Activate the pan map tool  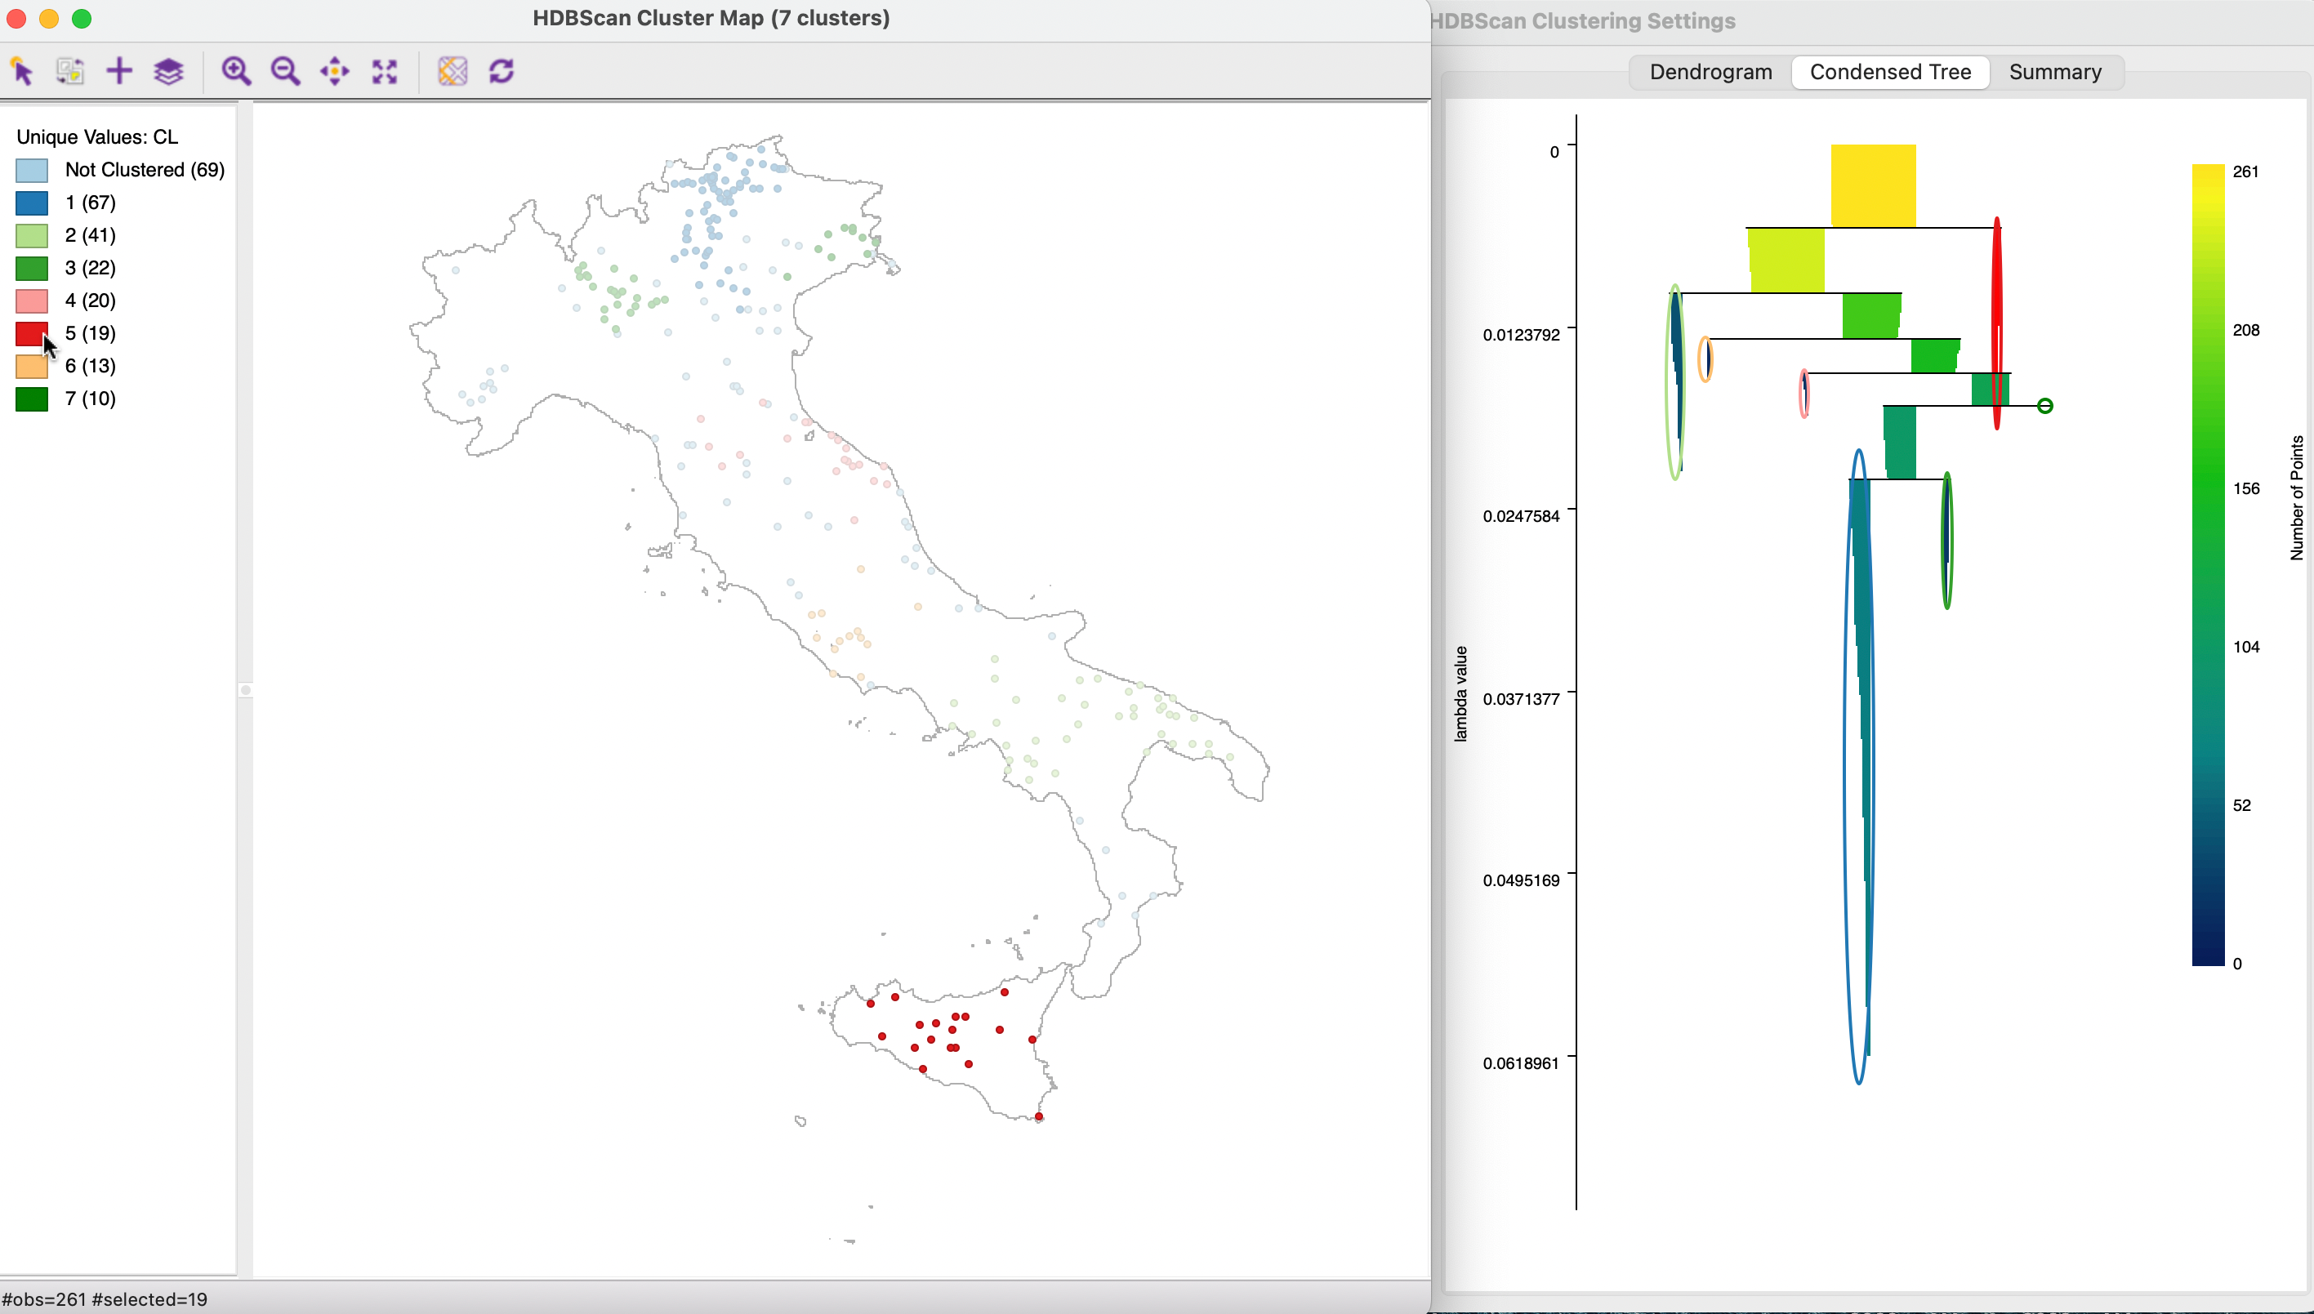[x=335, y=71]
